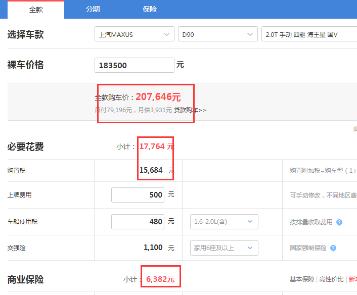
Task: Click the 上牌费用 input showing 500
Action: (138, 195)
